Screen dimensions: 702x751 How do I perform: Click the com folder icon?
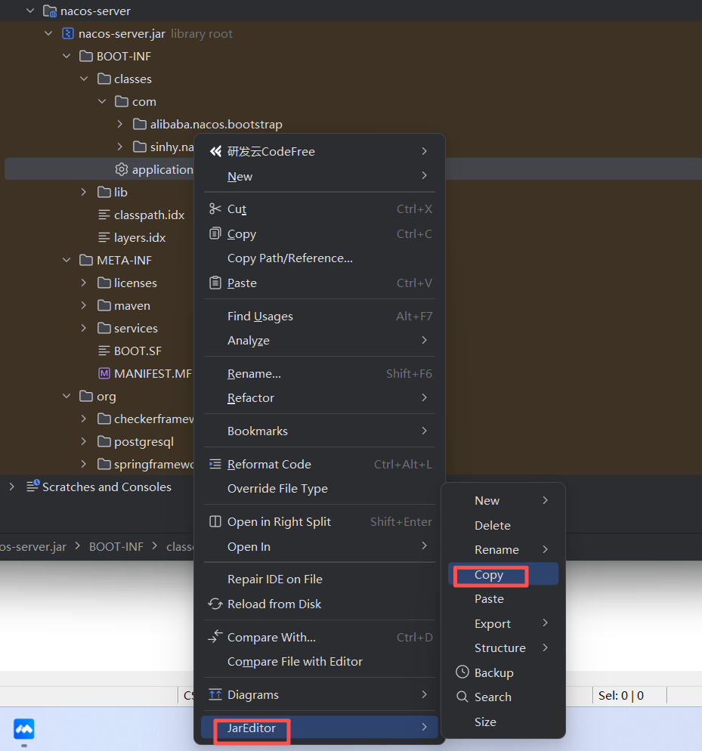[x=122, y=101]
